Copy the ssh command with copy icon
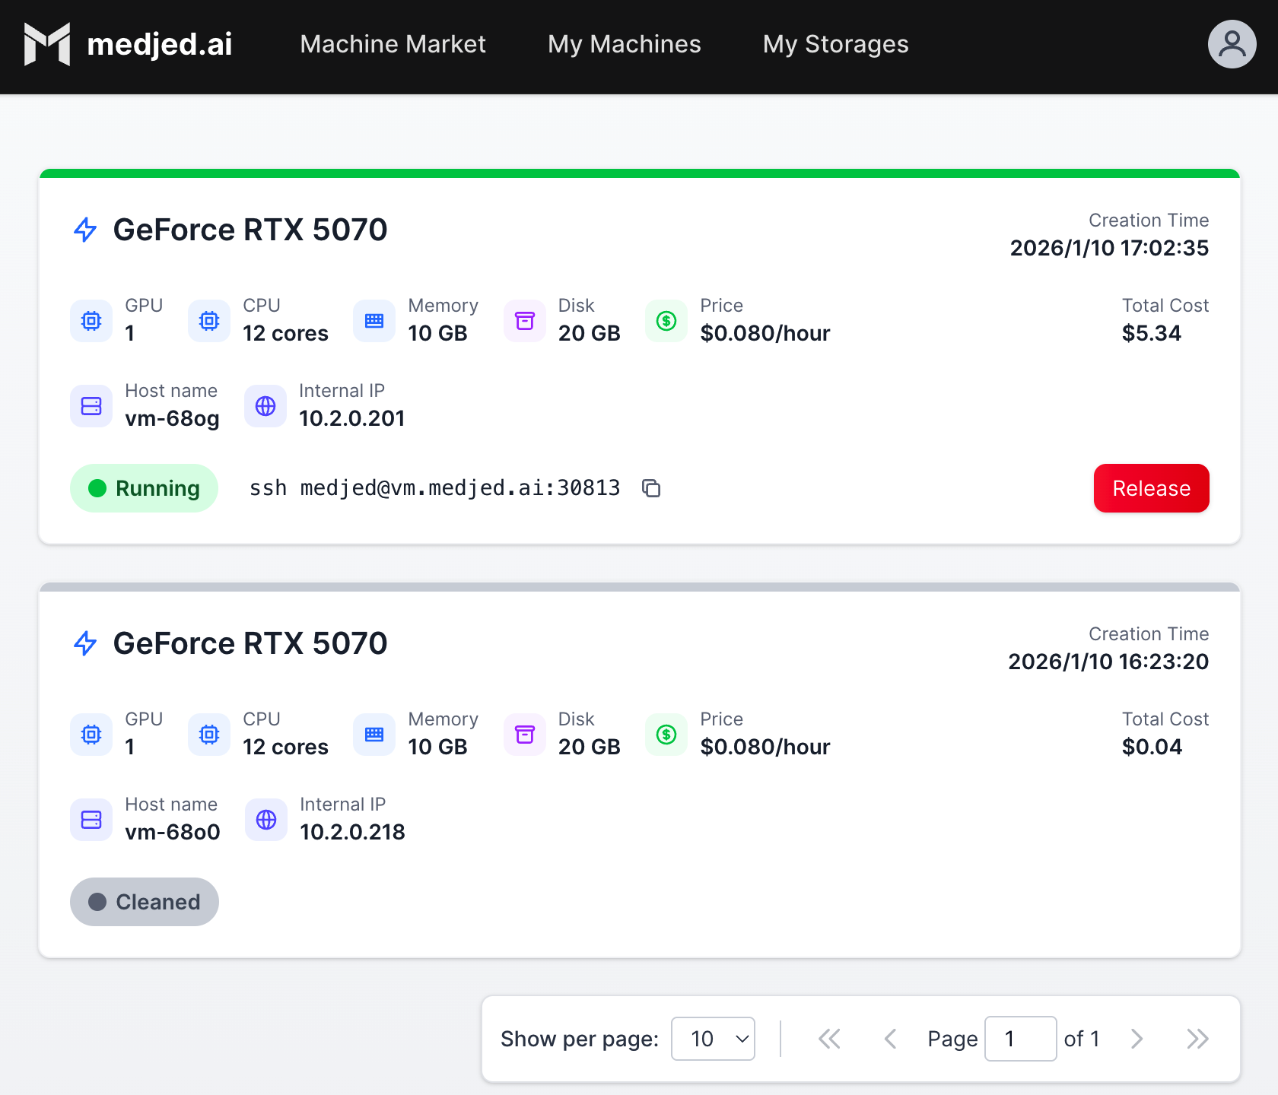This screenshot has width=1278, height=1095. click(651, 488)
